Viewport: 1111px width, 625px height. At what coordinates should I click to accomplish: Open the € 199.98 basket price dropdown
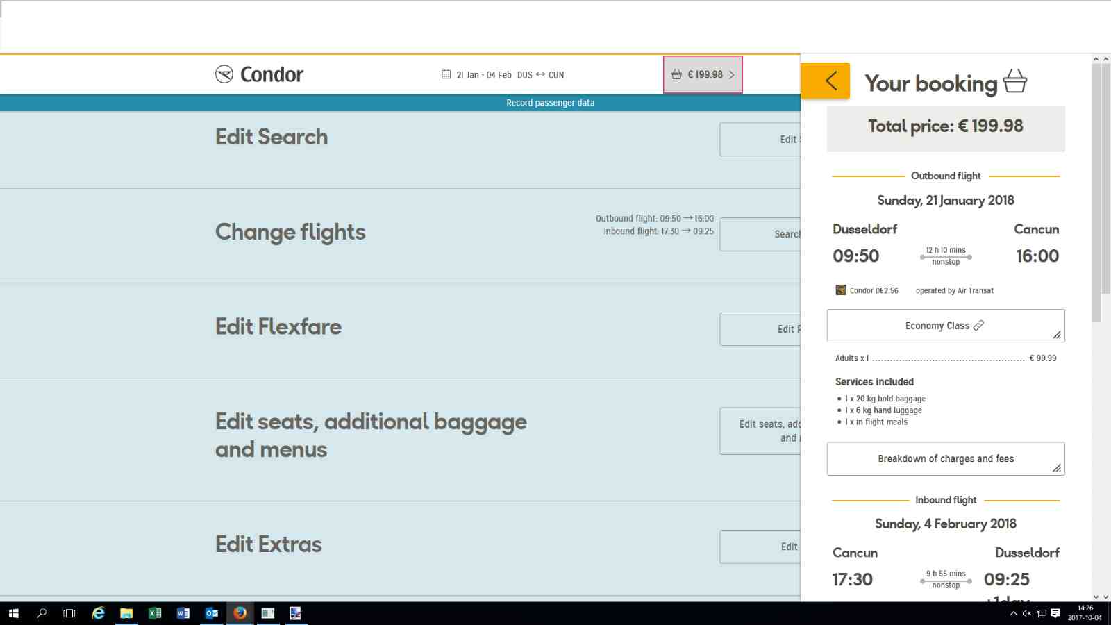[703, 74]
